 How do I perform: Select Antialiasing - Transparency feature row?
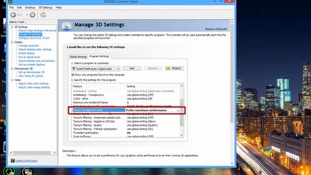[x=126, y=95]
